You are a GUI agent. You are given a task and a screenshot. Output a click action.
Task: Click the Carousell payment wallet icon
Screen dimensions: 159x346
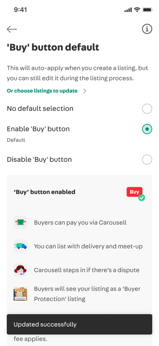tap(20, 222)
